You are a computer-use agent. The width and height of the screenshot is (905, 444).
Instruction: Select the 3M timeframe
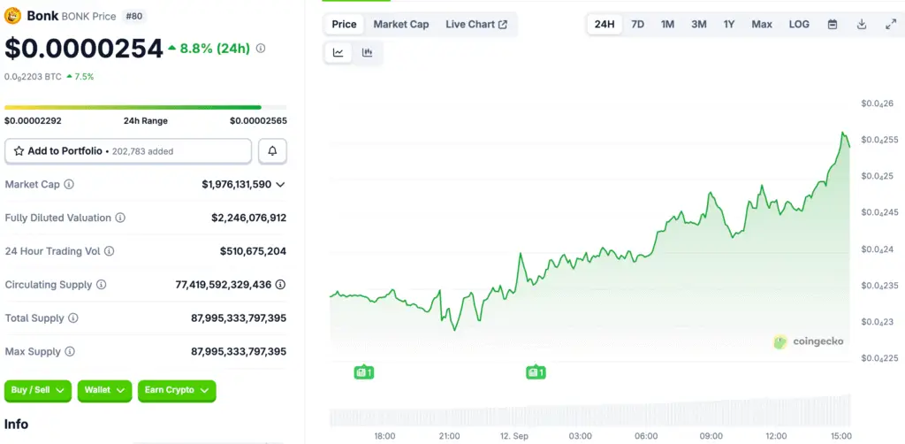point(699,24)
